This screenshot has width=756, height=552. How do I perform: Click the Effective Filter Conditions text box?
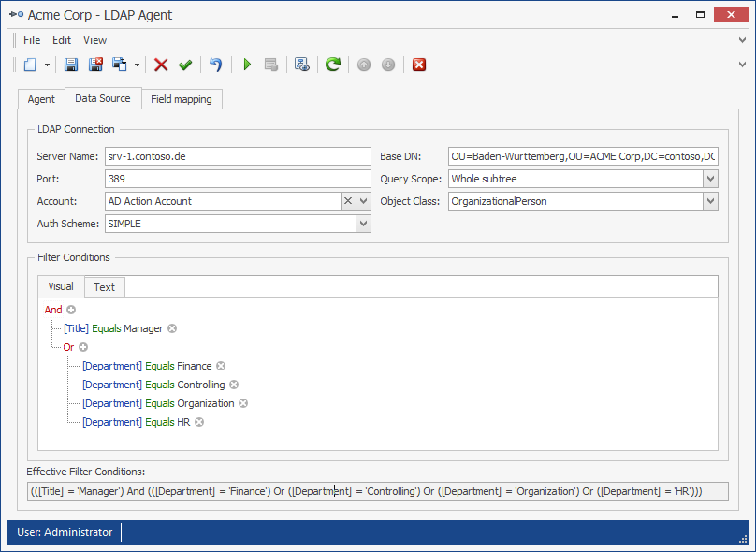[x=377, y=491]
